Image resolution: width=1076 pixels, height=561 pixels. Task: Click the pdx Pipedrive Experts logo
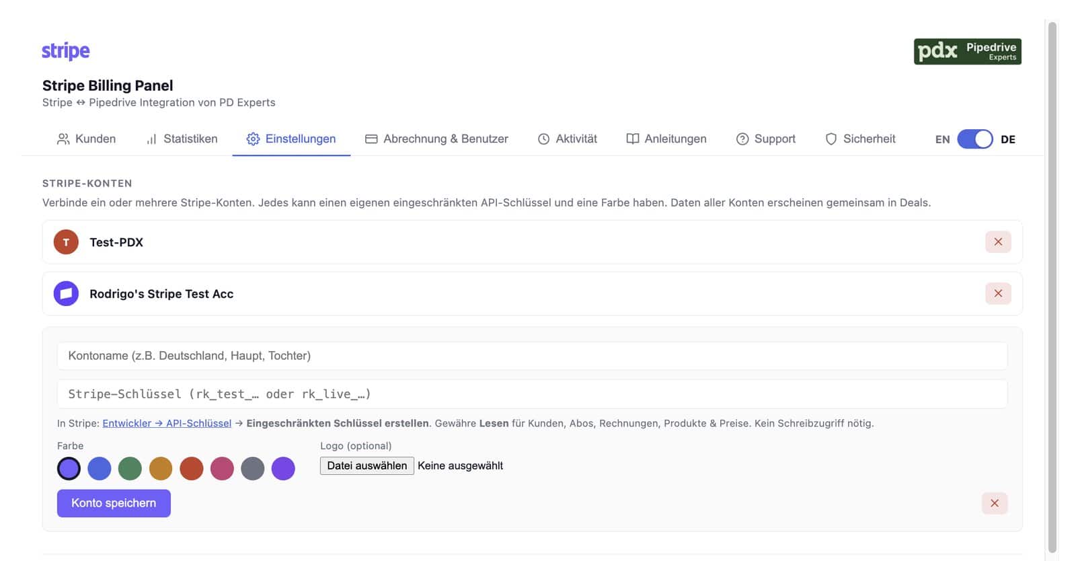click(x=967, y=52)
